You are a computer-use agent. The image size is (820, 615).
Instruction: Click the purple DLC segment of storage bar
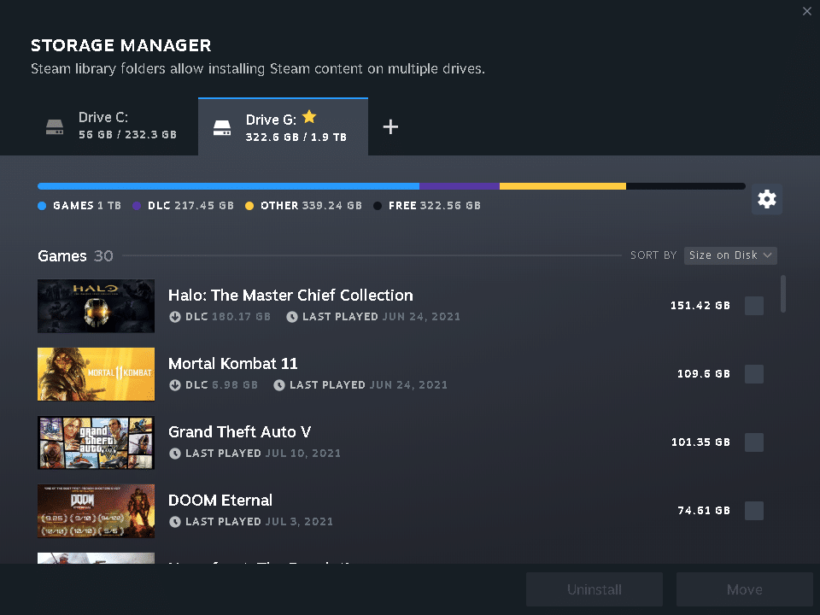tap(460, 186)
